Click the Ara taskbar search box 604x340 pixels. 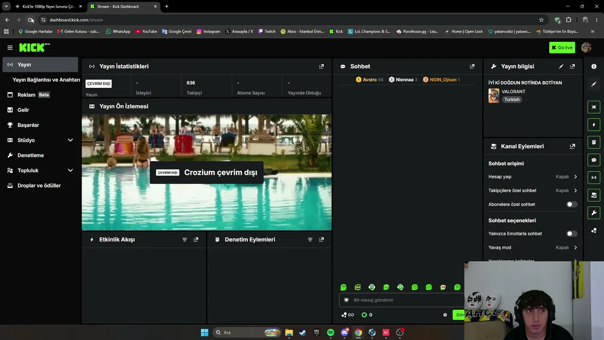click(247, 332)
